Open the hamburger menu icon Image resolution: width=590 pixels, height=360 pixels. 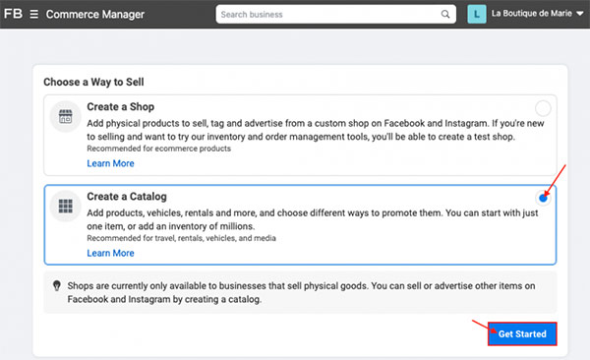click(33, 15)
